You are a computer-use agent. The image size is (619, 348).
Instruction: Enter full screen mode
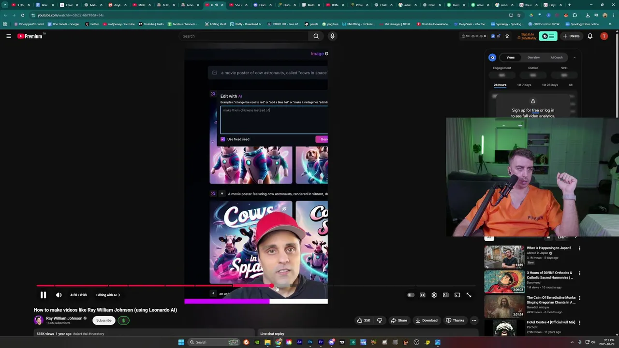[469, 295]
